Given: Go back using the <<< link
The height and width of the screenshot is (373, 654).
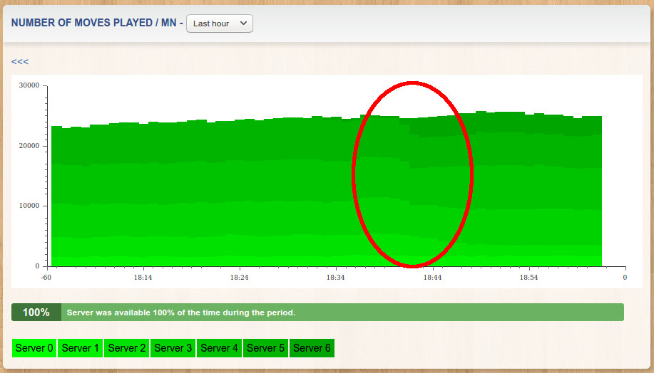Looking at the screenshot, I should (20, 62).
